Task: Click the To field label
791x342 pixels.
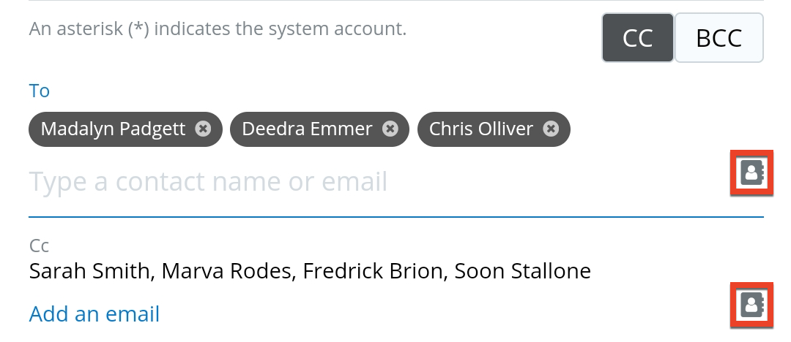Action: click(x=40, y=91)
